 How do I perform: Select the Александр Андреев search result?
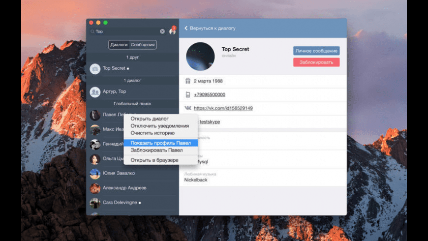click(x=132, y=188)
